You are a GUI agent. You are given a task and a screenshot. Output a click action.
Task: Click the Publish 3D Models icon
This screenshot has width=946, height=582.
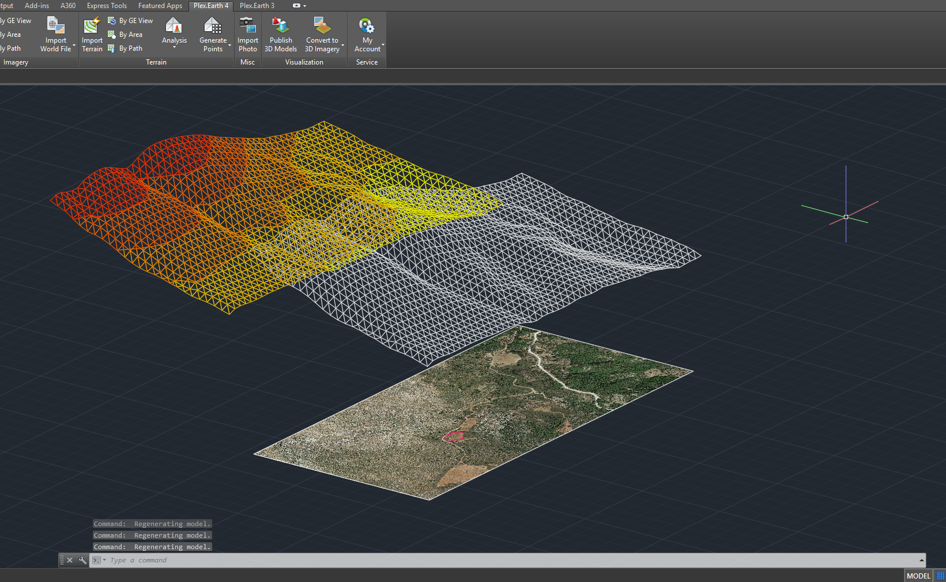point(281,26)
